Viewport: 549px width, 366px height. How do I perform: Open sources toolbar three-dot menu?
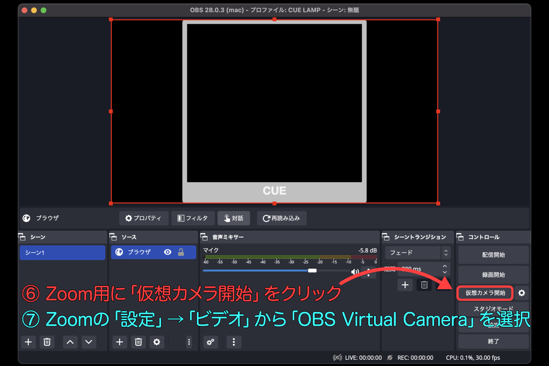(189, 342)
